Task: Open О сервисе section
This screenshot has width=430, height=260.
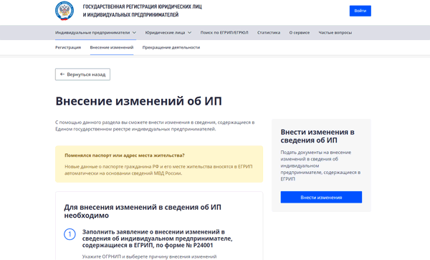Action: [x=299, y=33]
